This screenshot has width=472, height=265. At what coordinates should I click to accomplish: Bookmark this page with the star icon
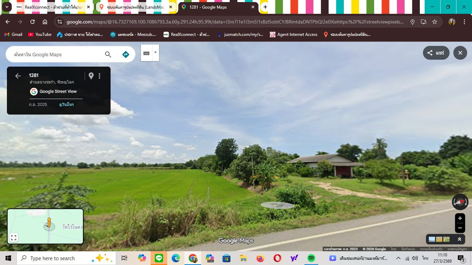pyautogui.click(x=435, y=22)
